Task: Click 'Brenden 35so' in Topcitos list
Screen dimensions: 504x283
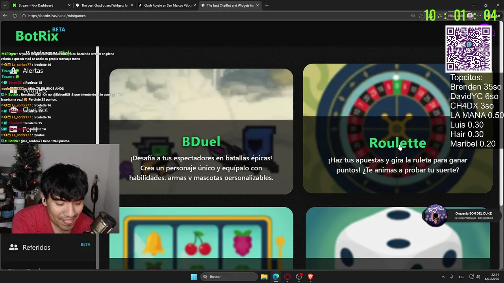Action: pyautogui.click(x=476, y=87)
